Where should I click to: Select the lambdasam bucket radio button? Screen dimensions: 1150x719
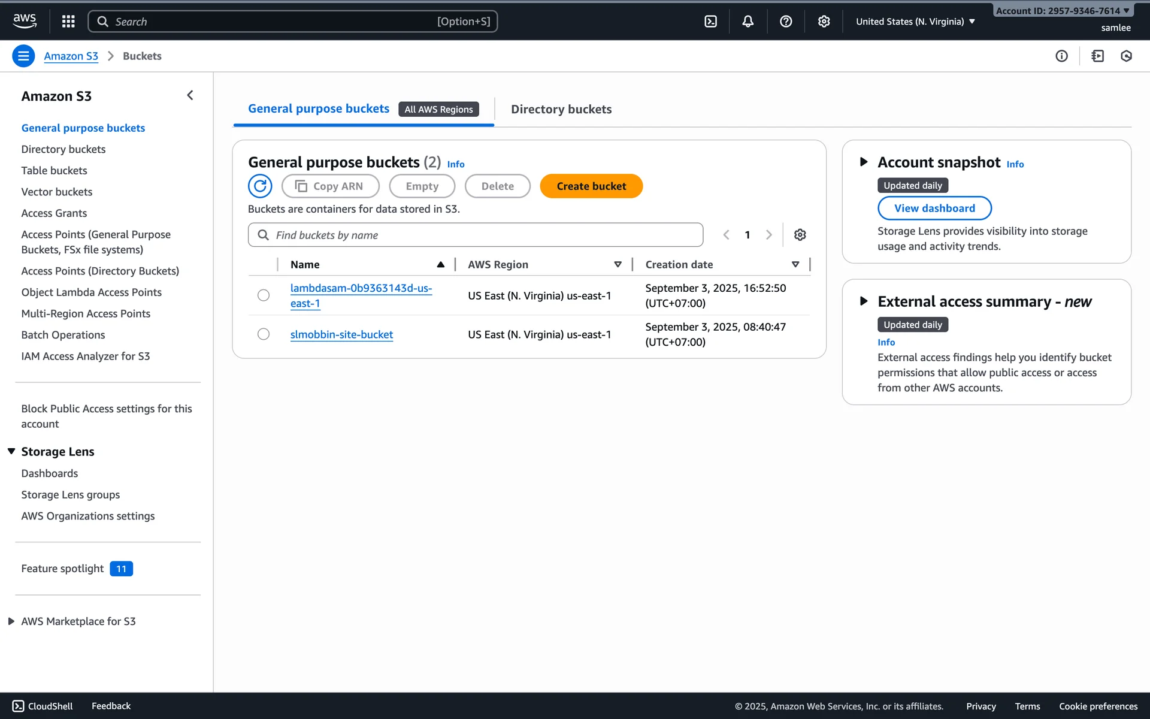click(x=264, y=295)
